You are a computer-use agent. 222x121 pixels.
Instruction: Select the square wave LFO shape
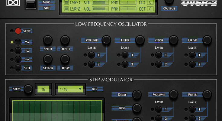pyautogui.click(x=18, y=51)
